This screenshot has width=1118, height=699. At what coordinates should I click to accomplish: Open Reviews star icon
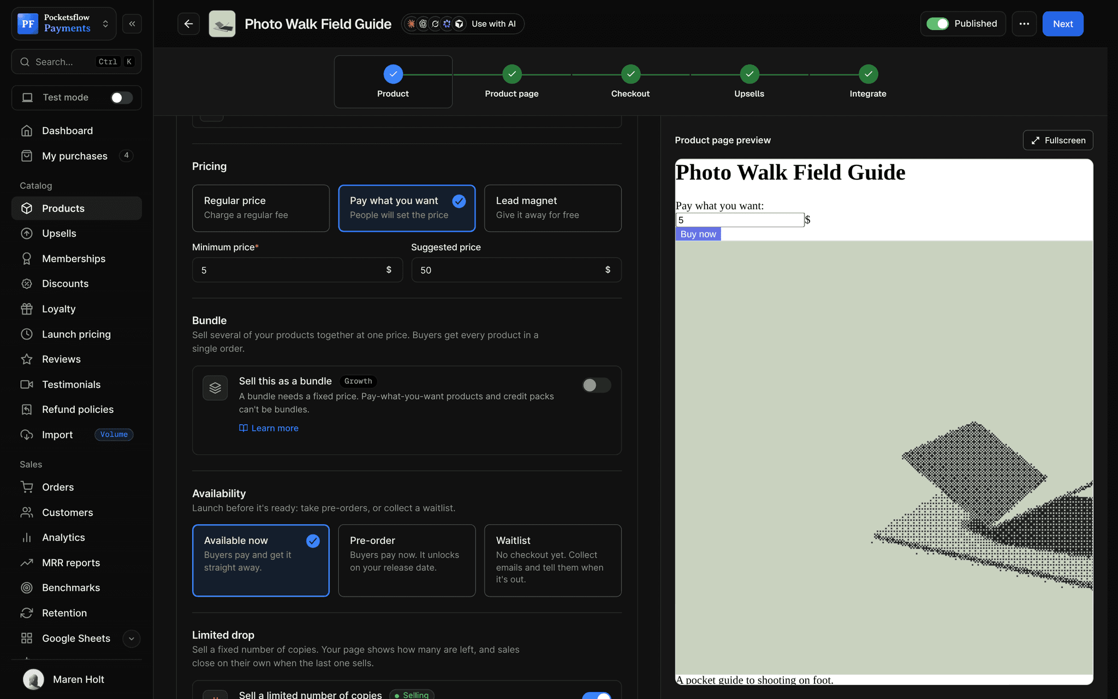click(27, 359)
